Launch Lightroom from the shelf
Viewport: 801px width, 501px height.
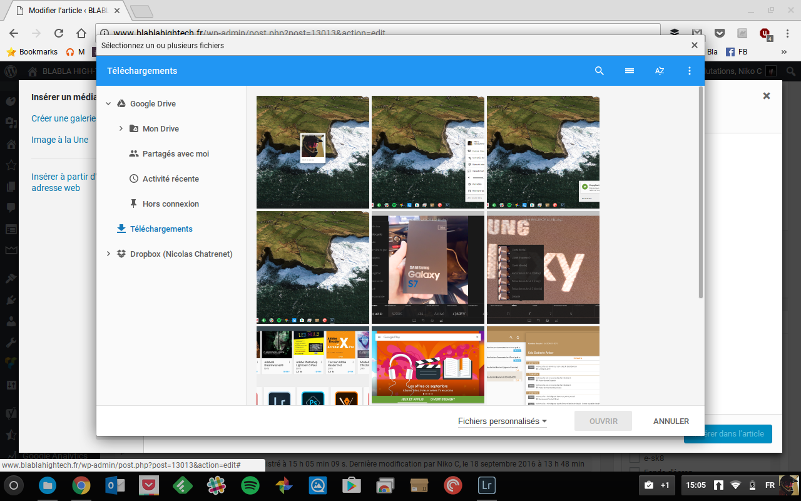pos(486,485)
